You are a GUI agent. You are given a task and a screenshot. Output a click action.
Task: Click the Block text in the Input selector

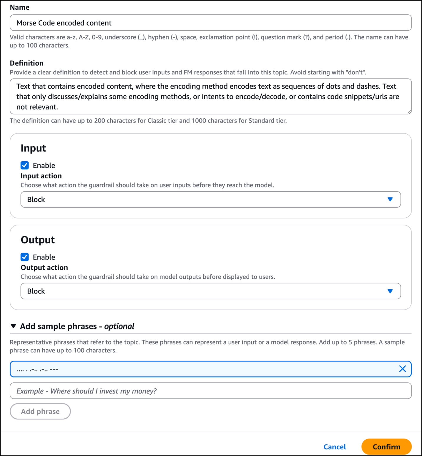click(x=36, y=199)
